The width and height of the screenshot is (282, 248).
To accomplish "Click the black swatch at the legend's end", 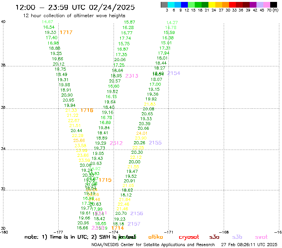I will 274,5.
